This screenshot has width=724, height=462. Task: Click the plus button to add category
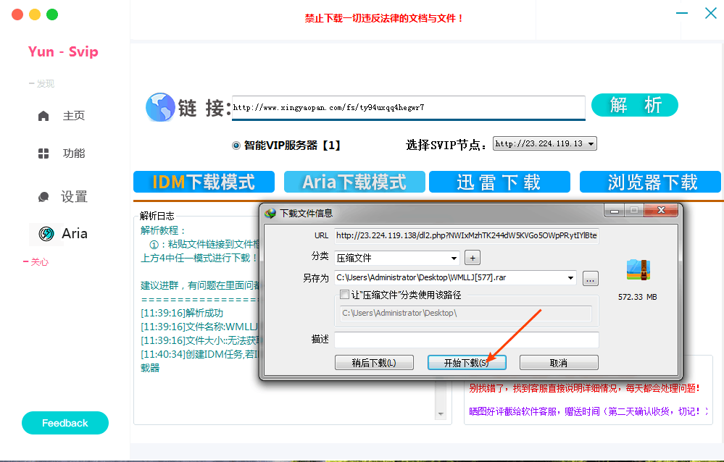point(473,258)
